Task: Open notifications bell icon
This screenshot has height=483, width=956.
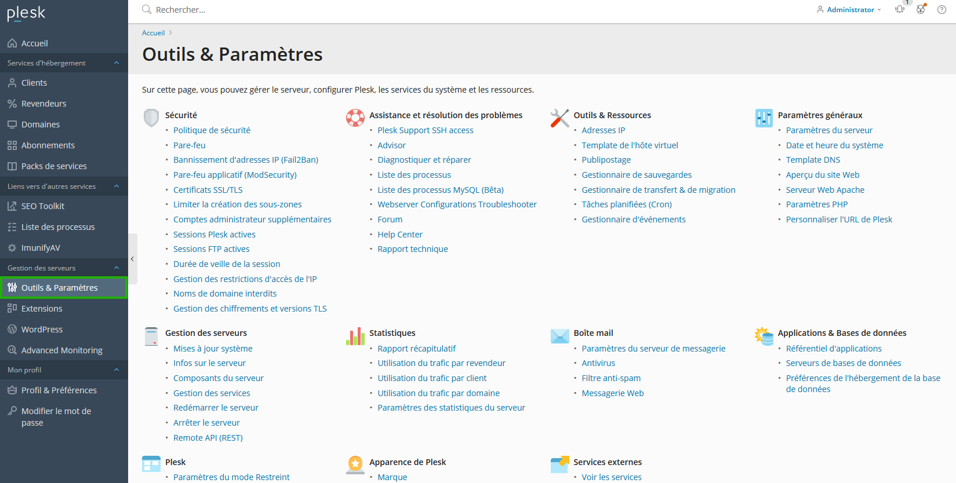Action: pyautogui.click(x=900, y=9)
